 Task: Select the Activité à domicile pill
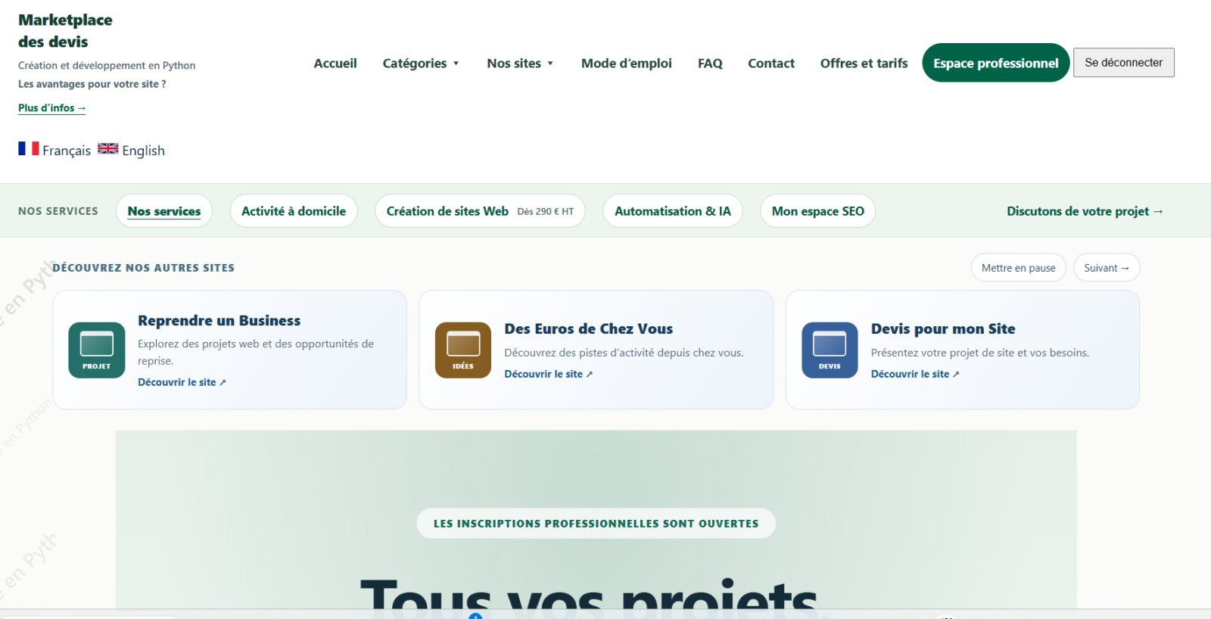[294, 211]
